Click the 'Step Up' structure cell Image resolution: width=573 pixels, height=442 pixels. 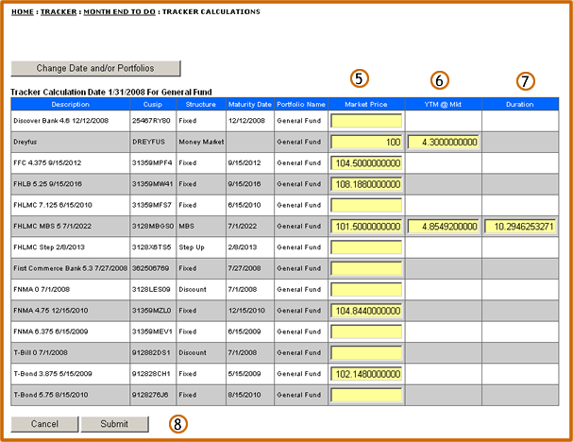click(201, 247)
